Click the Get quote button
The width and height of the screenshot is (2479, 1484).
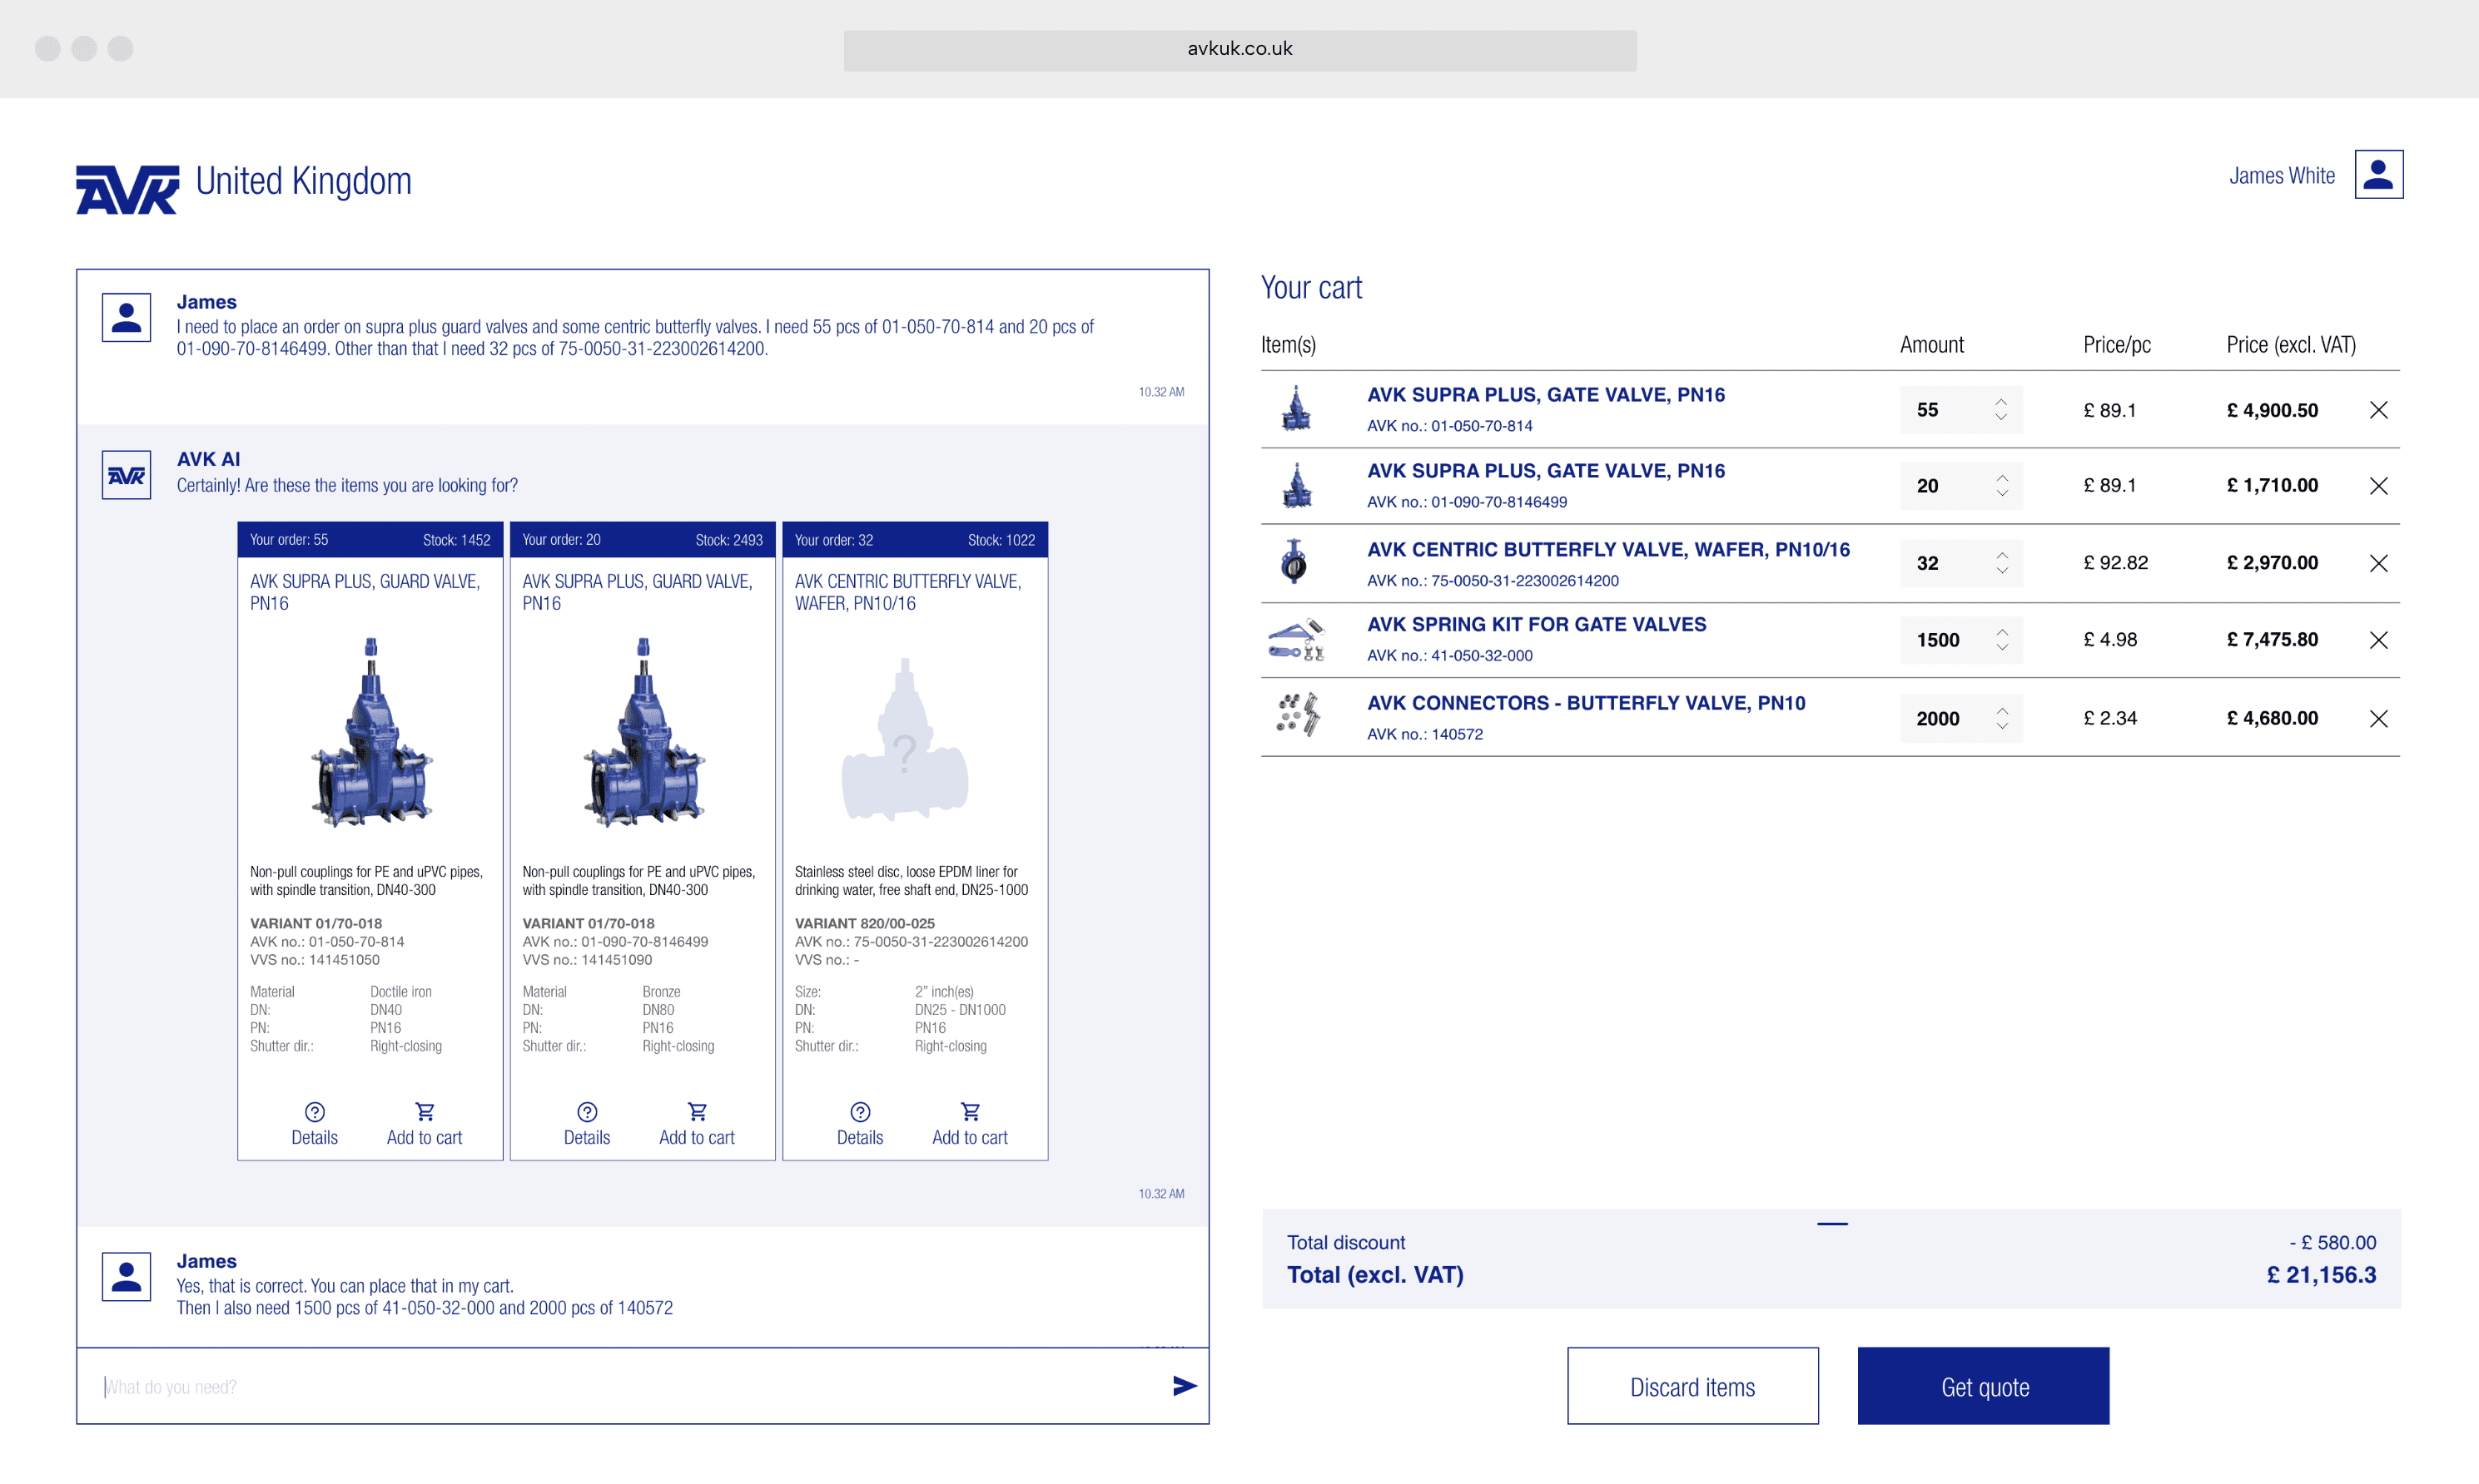click(1984, 1386)
